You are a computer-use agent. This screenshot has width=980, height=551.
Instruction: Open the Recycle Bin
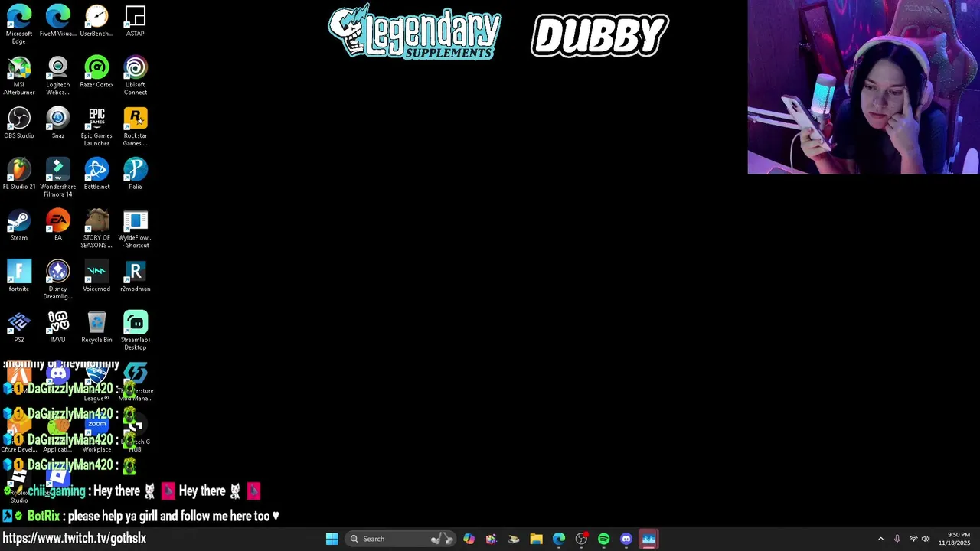pyautogui.click(x=96, y=327)
